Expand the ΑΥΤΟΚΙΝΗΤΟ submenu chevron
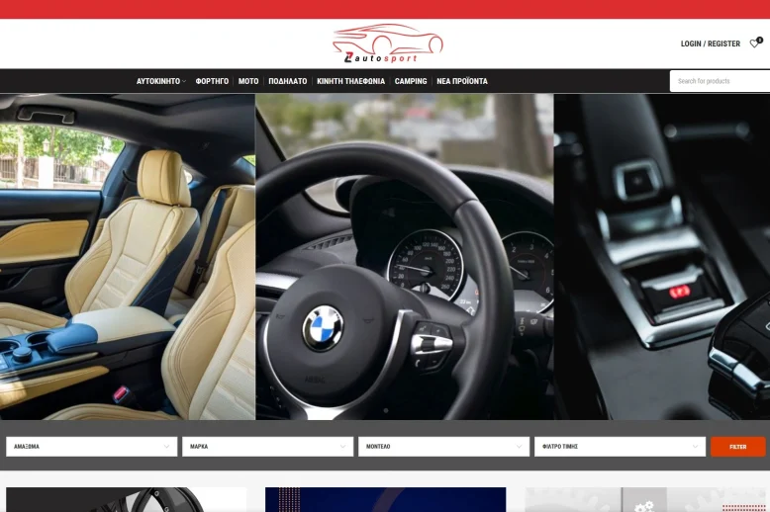This screenshot has height=512, width=770. (x=184, y=81)
